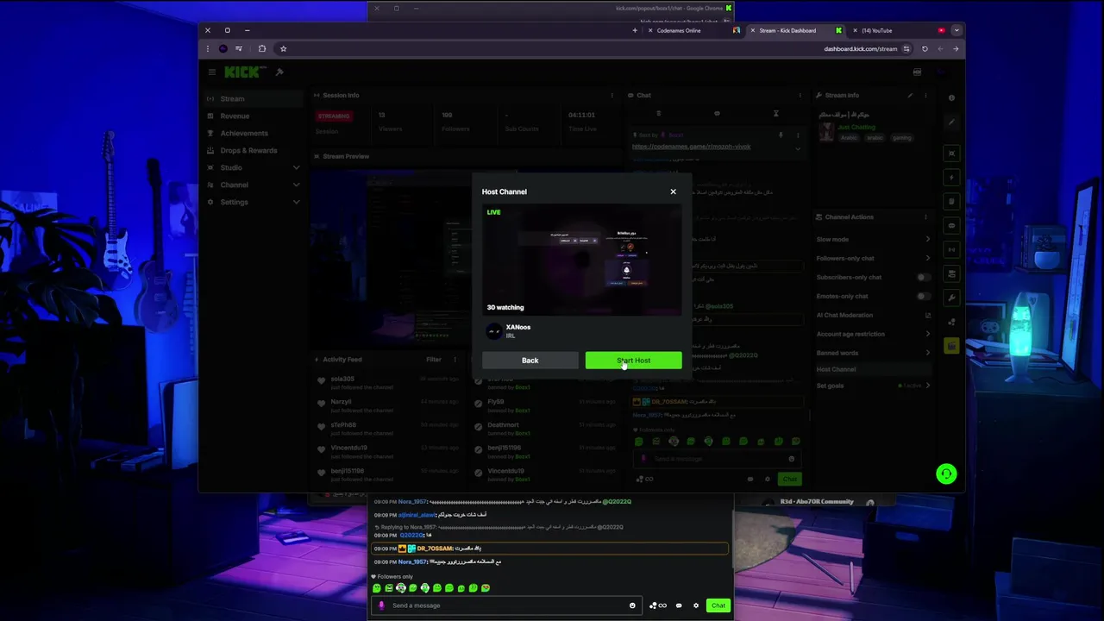Click the info icon in right toolbar
This screenshot has height=621, width=1104.
coord(951,98)
